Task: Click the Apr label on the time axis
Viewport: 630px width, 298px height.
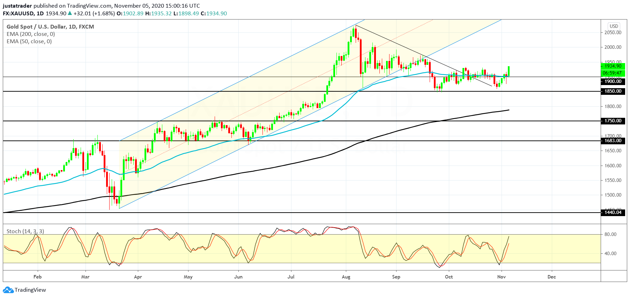Action: click(138, 277)
